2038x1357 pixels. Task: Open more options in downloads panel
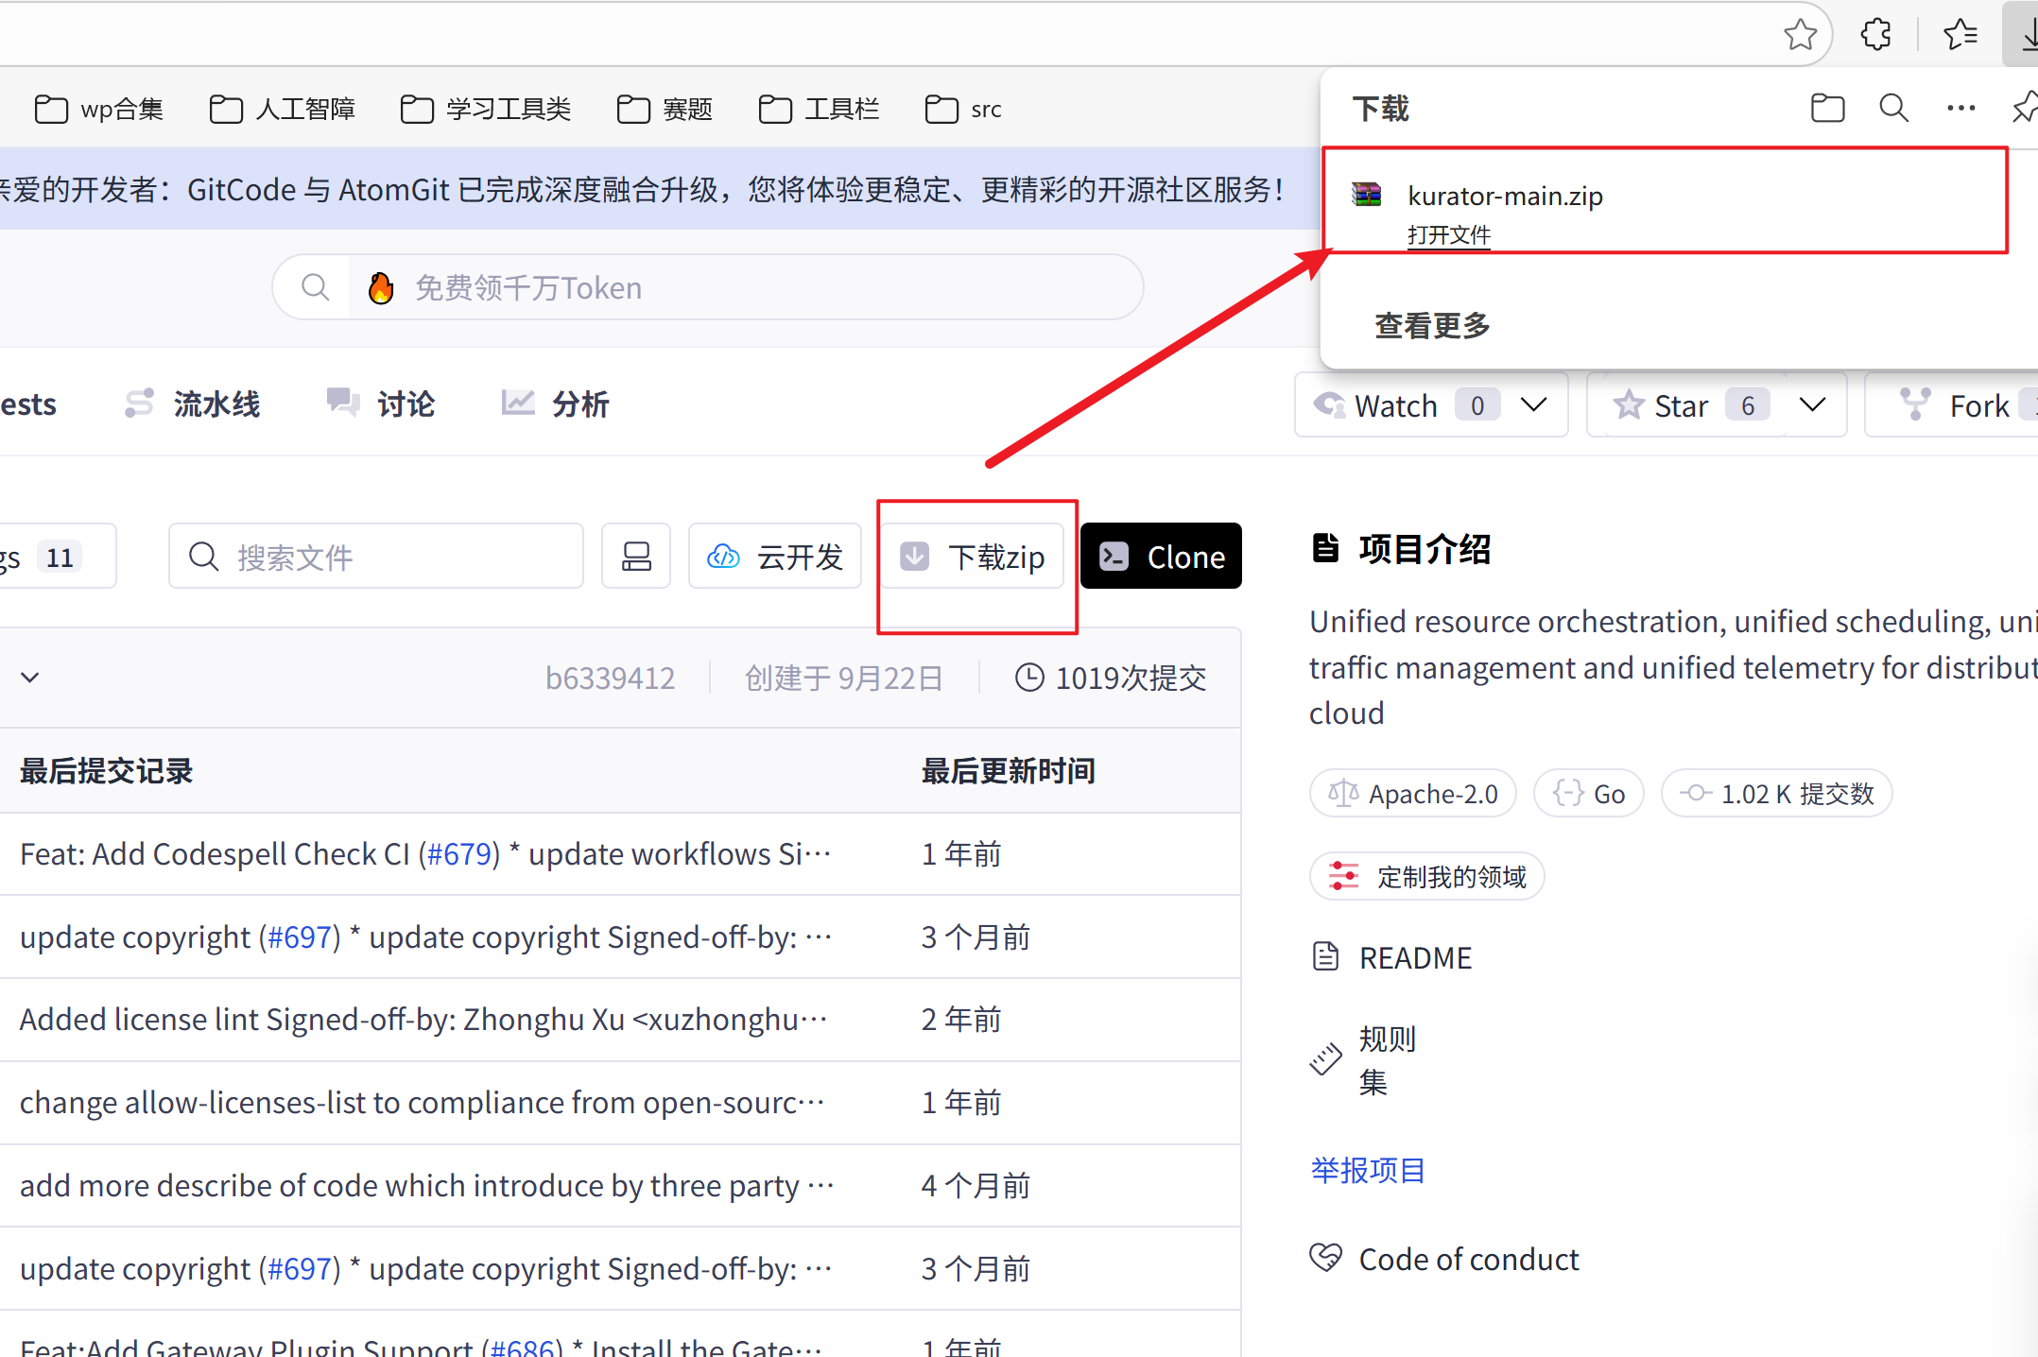pos(1960,109)
